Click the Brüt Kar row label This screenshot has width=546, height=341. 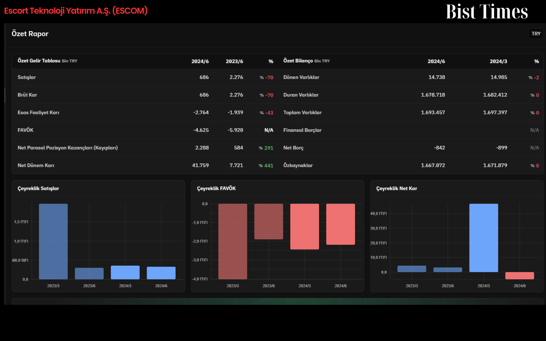point(27,95)
